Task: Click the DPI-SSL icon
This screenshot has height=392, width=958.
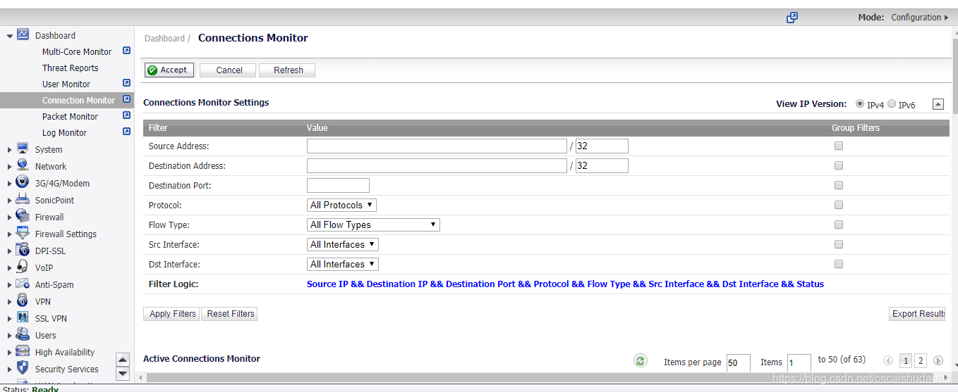Action: pyautogui.click(x=23, y=250)
